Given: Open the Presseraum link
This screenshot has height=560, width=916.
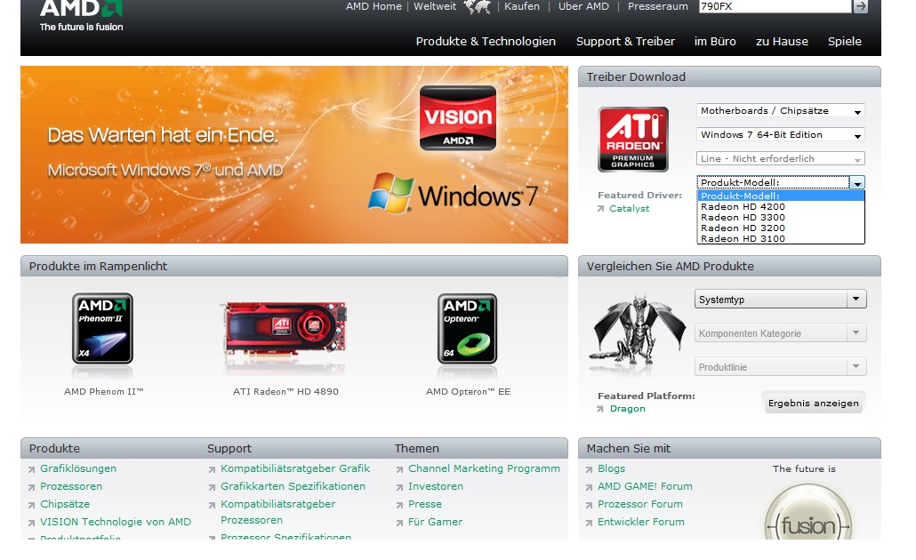Looking at the screenshot, I should point(657,6).
